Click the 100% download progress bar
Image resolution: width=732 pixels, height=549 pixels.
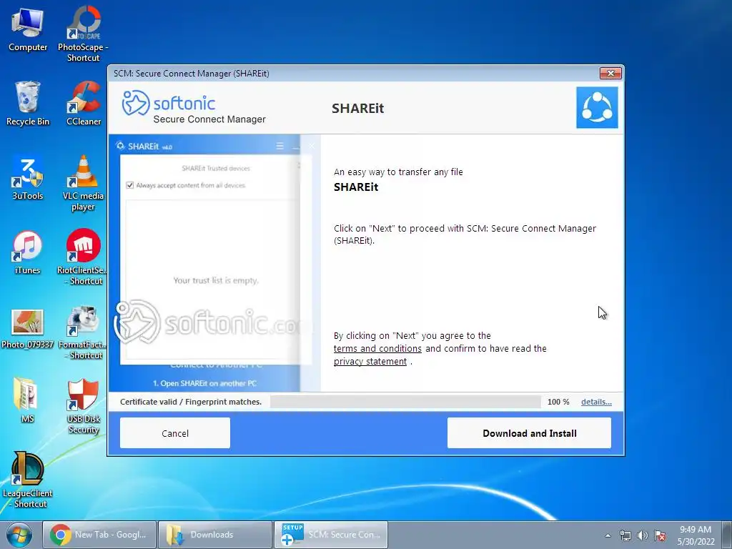coord(405,402)
